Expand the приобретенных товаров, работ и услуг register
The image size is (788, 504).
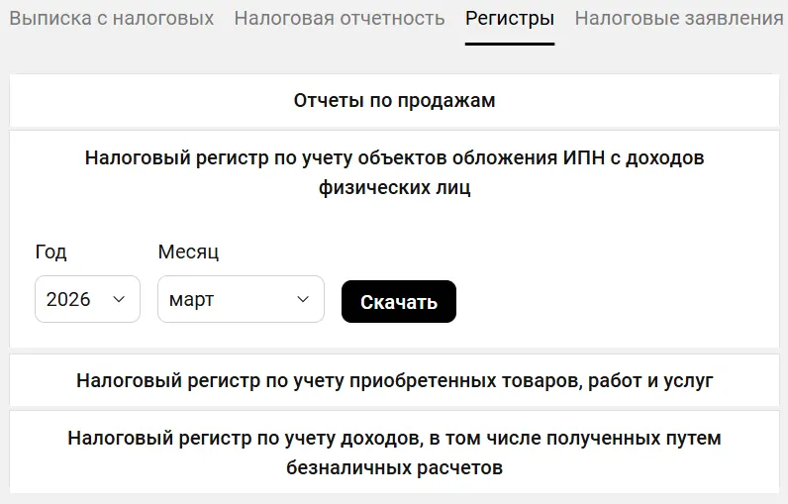coord(394,380)
